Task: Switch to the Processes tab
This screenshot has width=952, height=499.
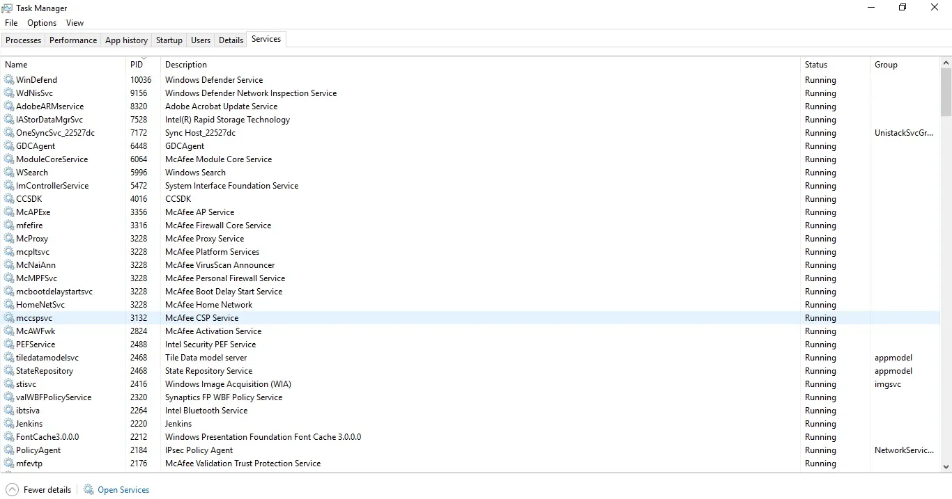Action: 23,40
